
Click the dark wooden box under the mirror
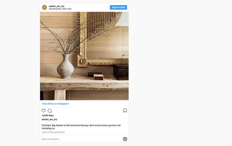(121, 72)
